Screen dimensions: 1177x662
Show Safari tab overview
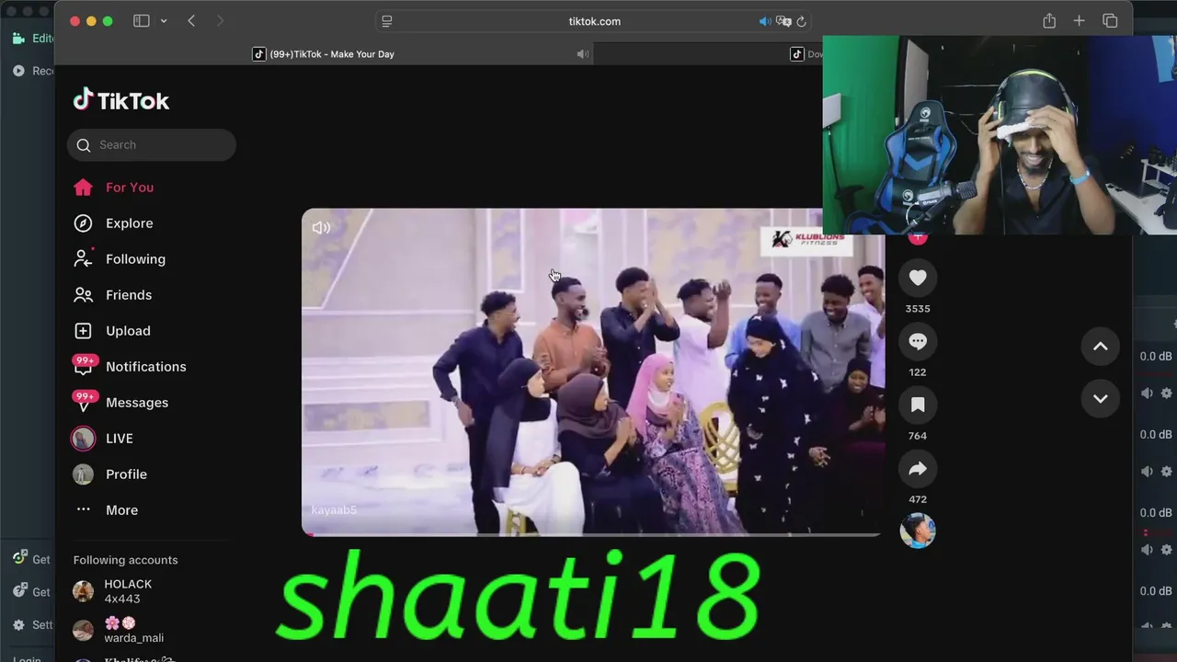(x=1110, y=21)
